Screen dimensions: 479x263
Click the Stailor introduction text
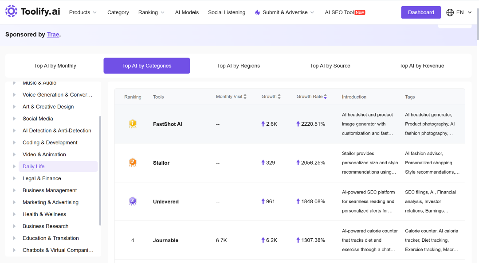[370, 162]
